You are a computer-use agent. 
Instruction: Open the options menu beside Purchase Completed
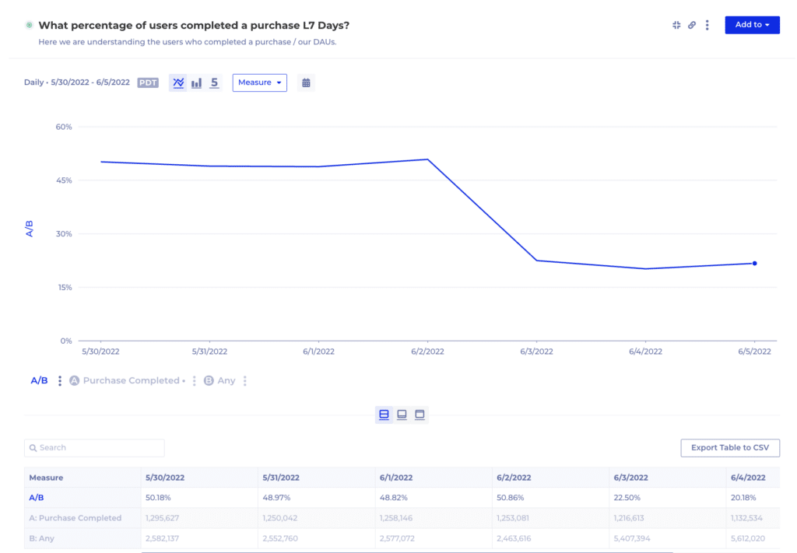(194, 380)
